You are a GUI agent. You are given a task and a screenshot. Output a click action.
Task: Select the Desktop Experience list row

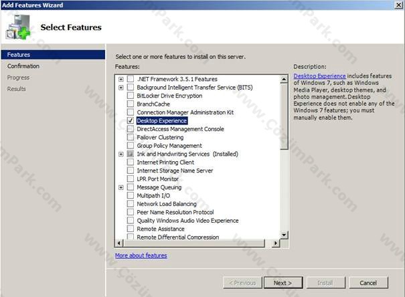[162, 120]
